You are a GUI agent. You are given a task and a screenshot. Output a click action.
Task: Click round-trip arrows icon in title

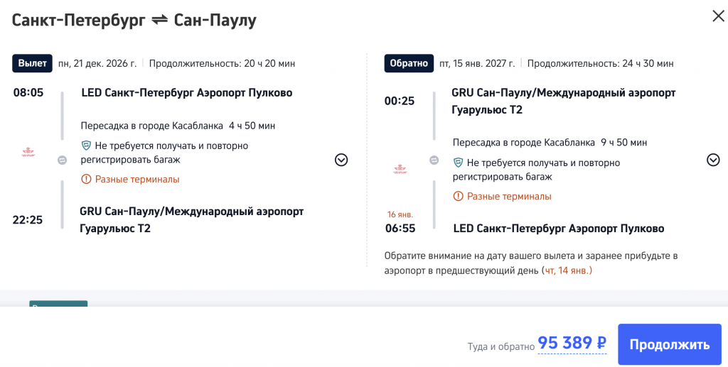(x=160, y=21)
